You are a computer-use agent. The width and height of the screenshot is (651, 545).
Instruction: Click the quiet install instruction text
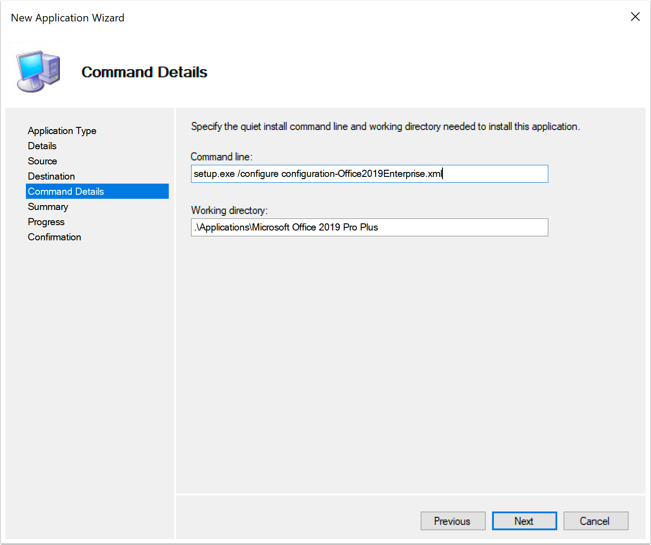click(385, 126)
